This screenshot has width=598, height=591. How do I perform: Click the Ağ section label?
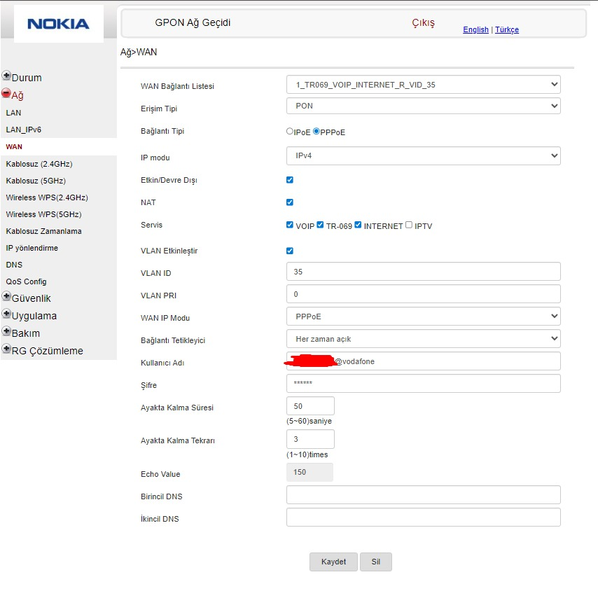click(x=18, y=95)
